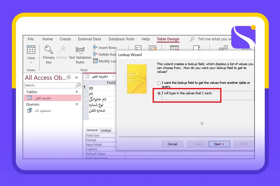
Task: Click navigation pane Search field
Action: 50,85
